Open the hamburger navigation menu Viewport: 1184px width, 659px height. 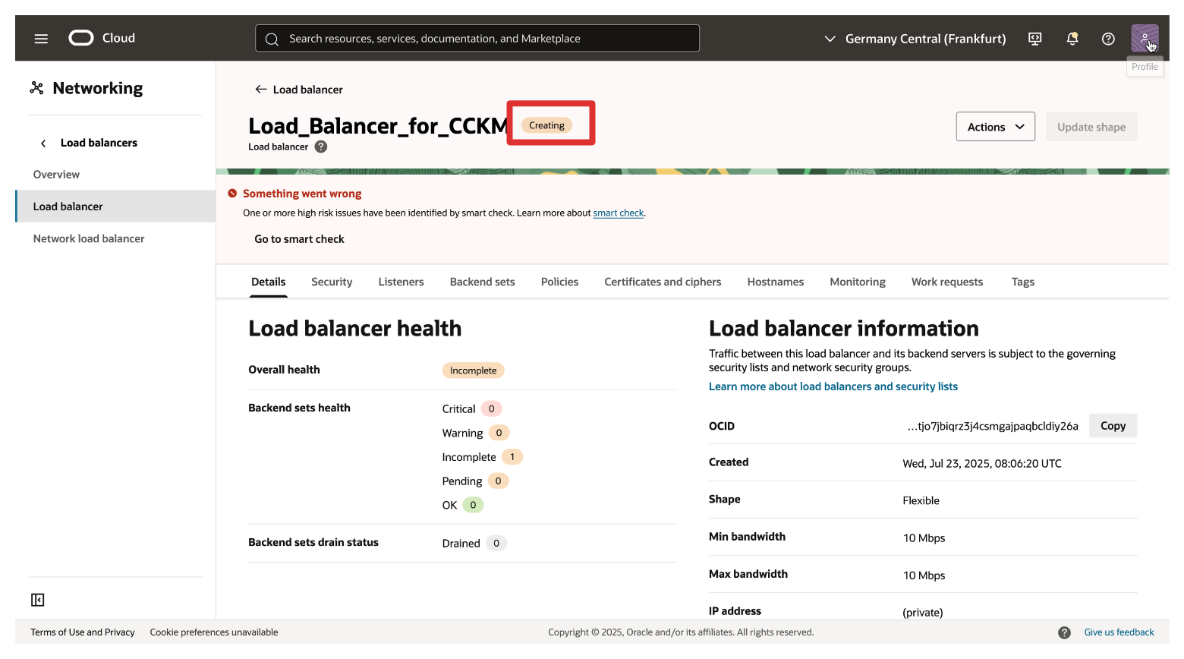[x=41, y=39]
